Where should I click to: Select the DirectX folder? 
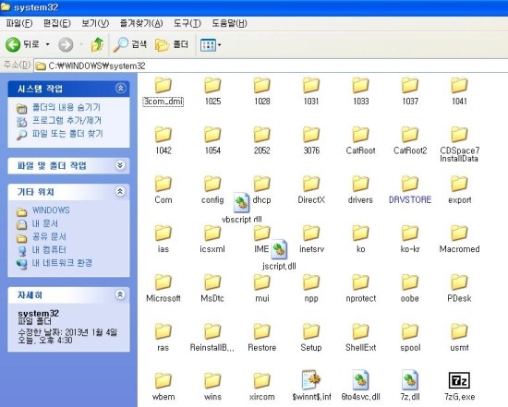tap(311, 191)
